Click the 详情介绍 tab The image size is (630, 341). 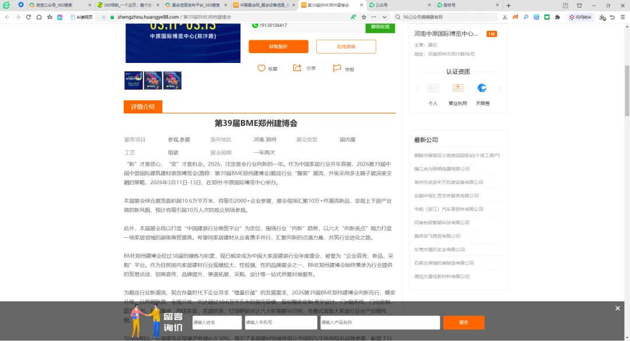[x=143, y=107]
